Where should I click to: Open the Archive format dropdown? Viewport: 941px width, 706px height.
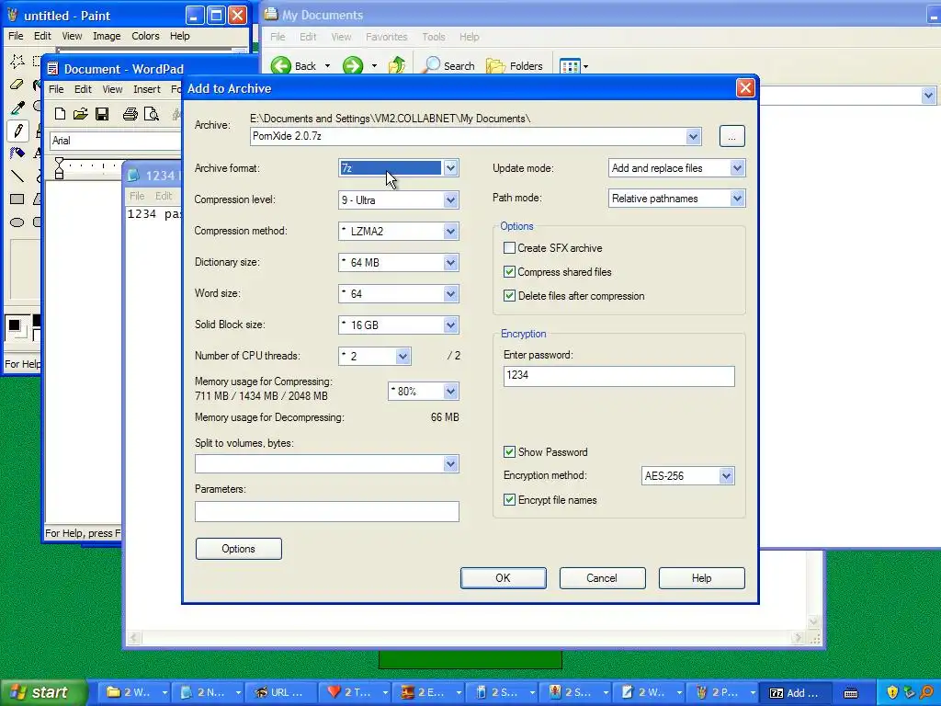[450, 168]
